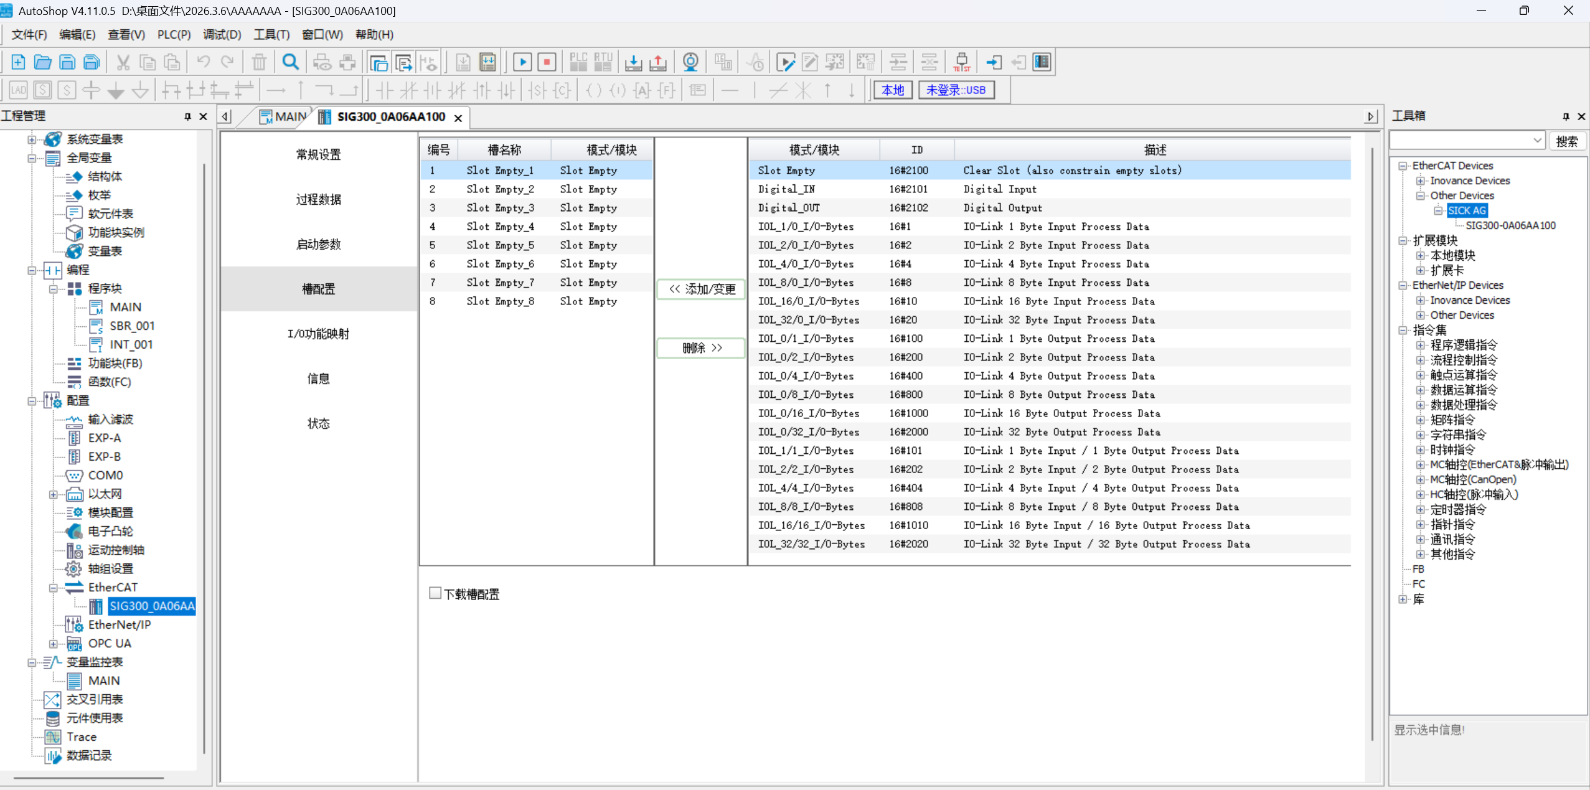Viewport: 1590px width, 790px height.
Task: Click the Monitor webcam-style icon
Action: point(690,62)
